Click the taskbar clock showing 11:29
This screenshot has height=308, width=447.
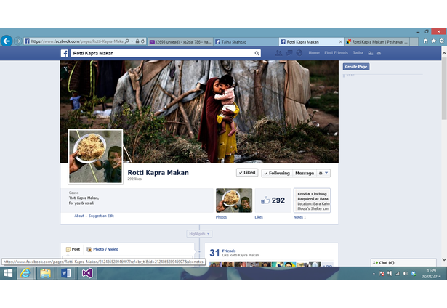point(431,273)
